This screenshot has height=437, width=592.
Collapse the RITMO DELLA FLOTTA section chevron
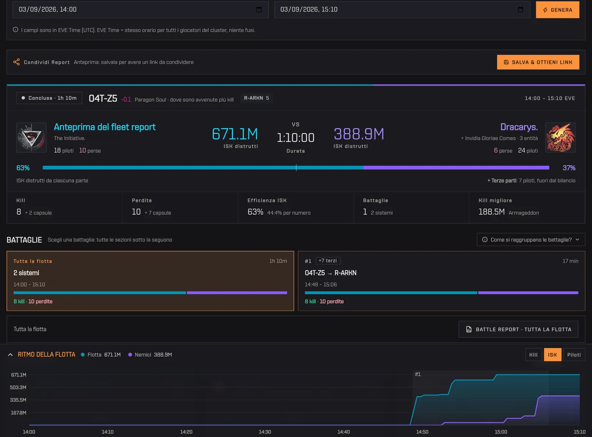[x=10, y=354]
